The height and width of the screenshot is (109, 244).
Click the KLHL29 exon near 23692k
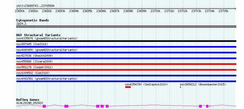click(44, 106)
